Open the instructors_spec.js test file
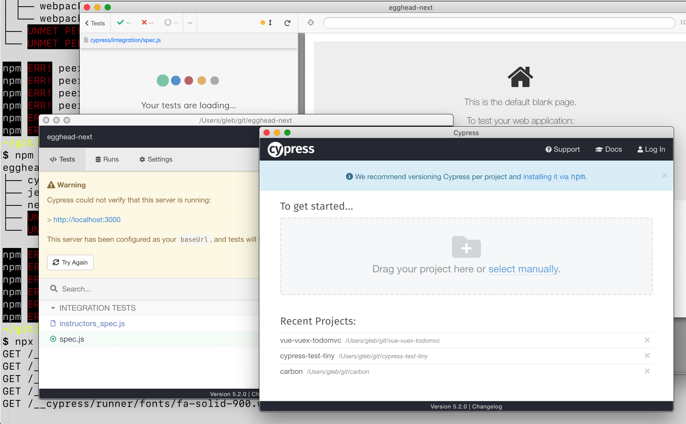The height and width of the screenshot is (424, 686). coord(92,323)
